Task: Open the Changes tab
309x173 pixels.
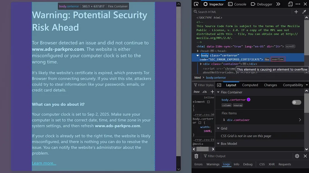Action: click(270, 85)
